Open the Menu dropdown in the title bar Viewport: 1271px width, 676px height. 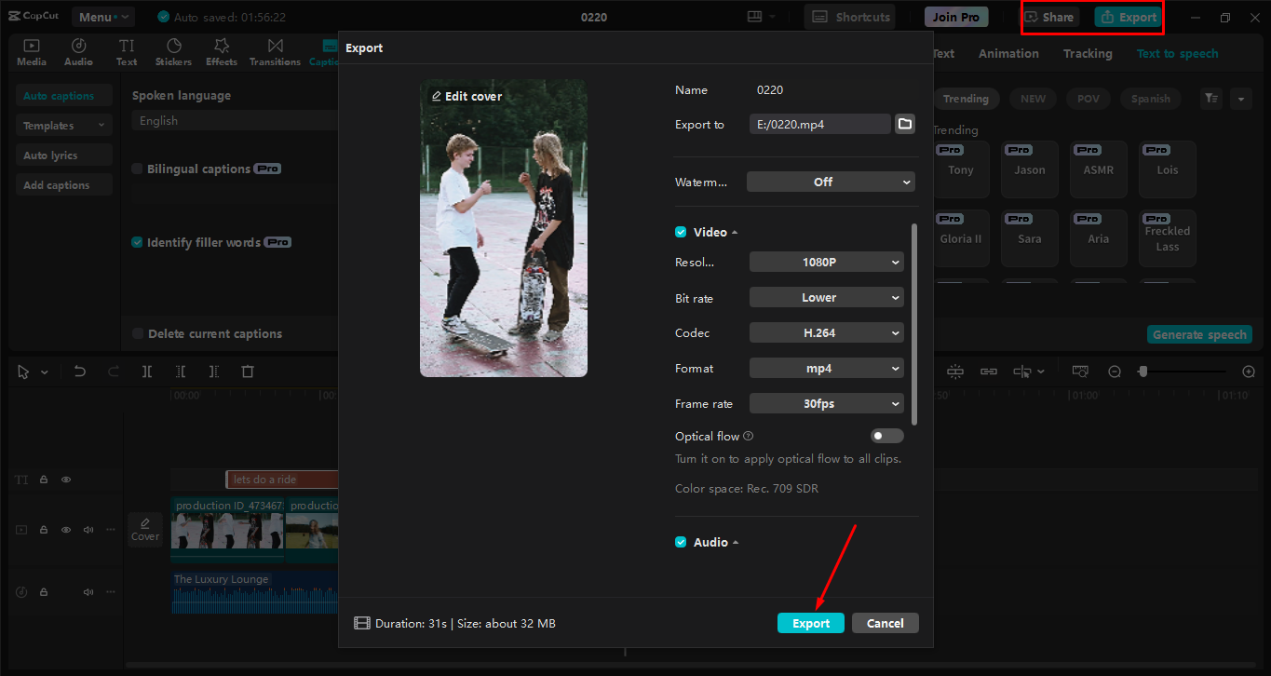pyautogui.click(x=102, y=17)
